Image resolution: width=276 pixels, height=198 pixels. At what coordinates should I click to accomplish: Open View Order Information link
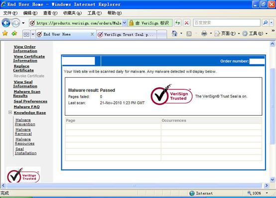[25, 49]
